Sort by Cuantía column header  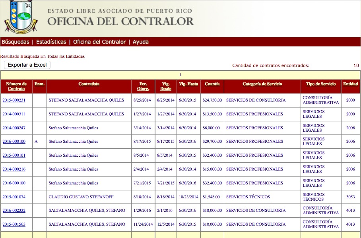(x=212, y=84)
